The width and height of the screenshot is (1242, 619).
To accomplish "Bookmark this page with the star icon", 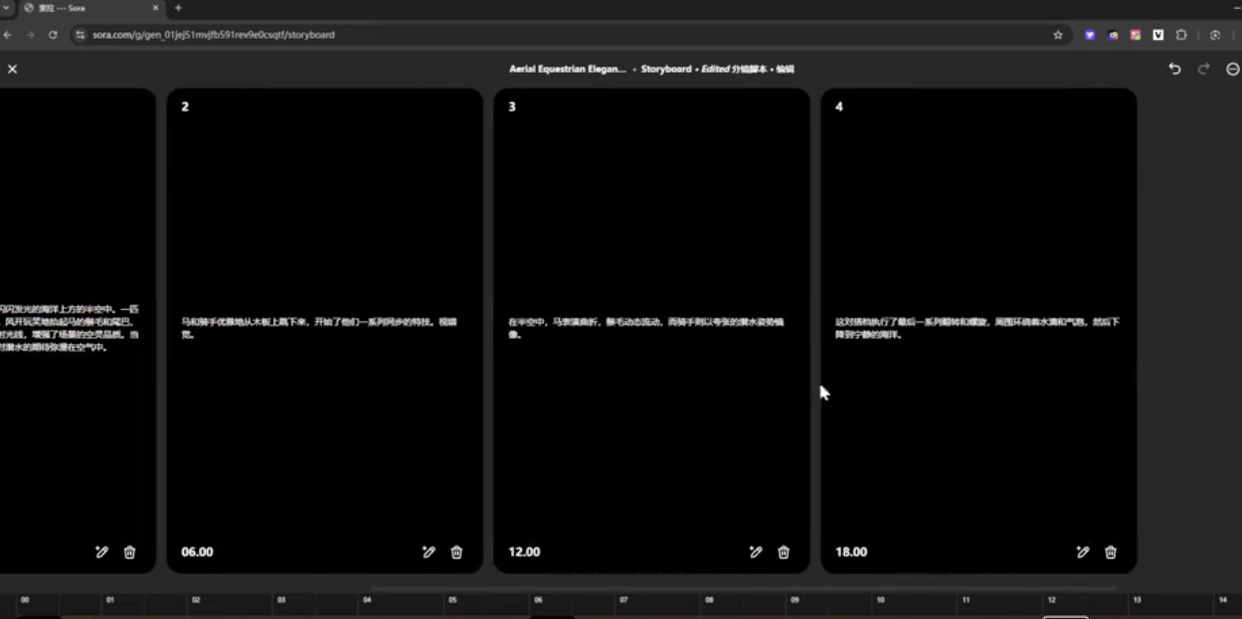I will coord(1058,35).
